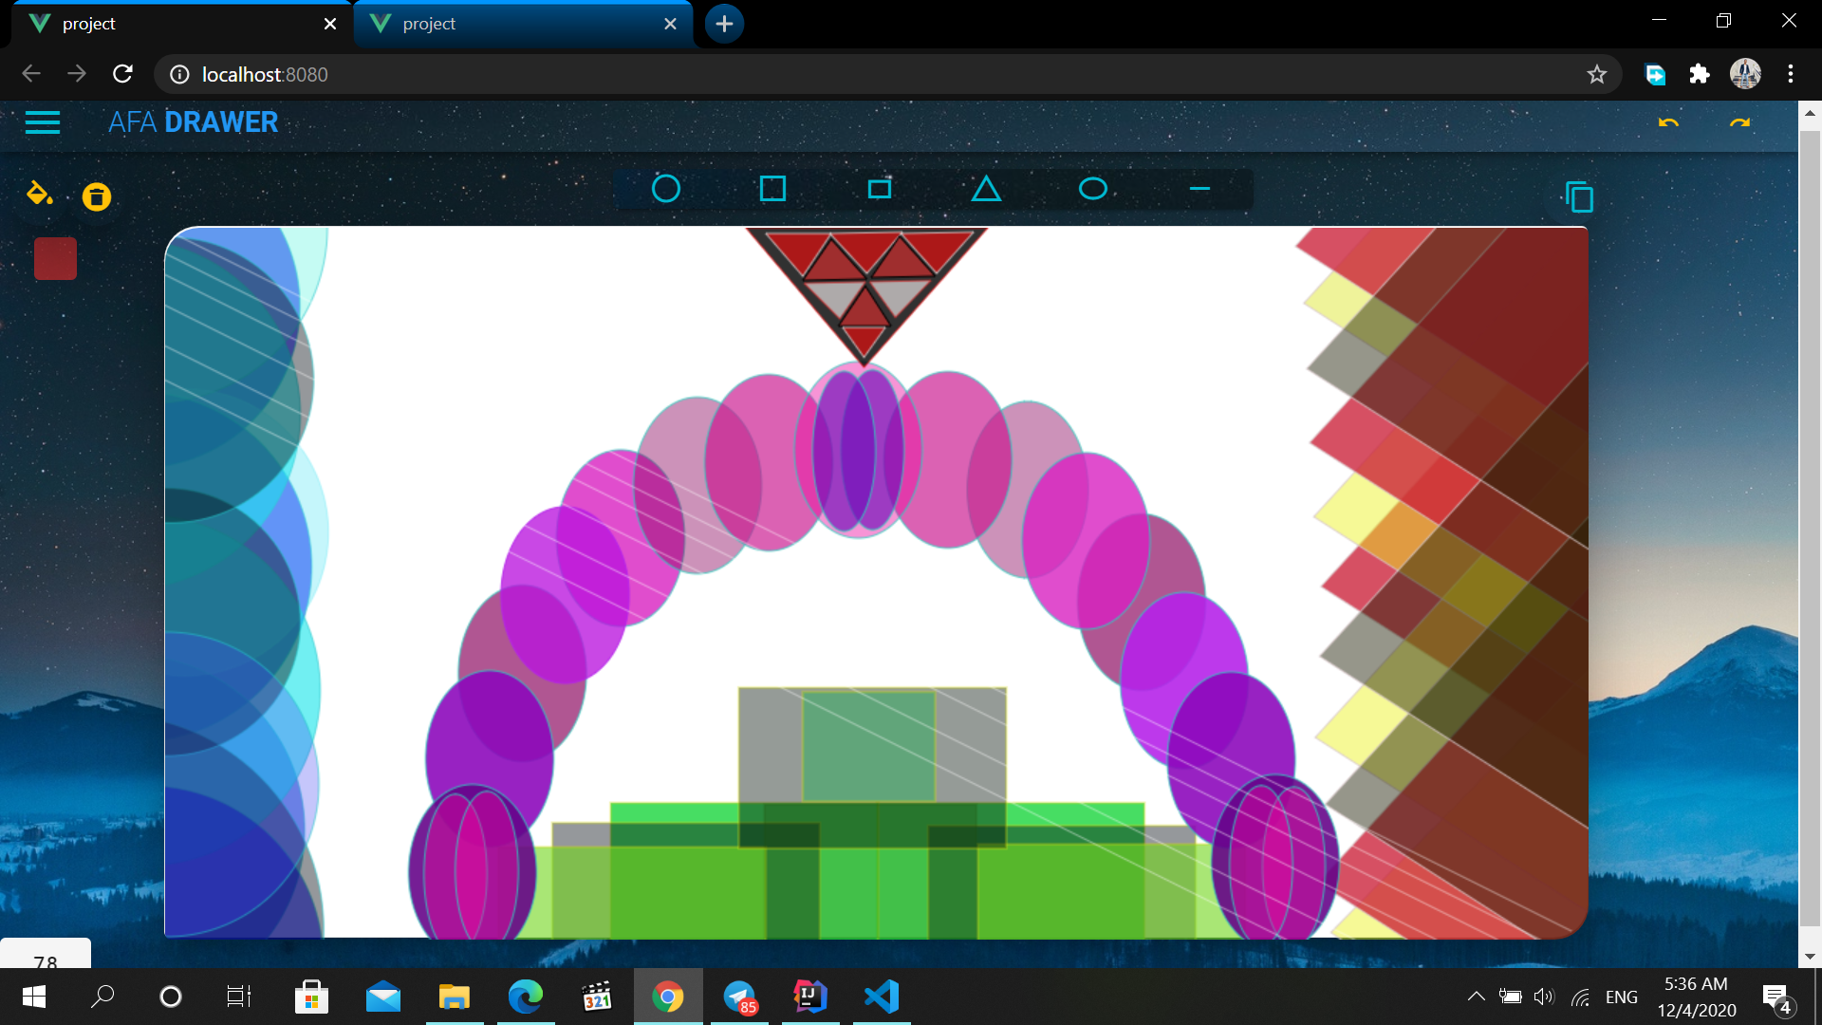Click the AFA DRAWER title

tap(193, 121)
